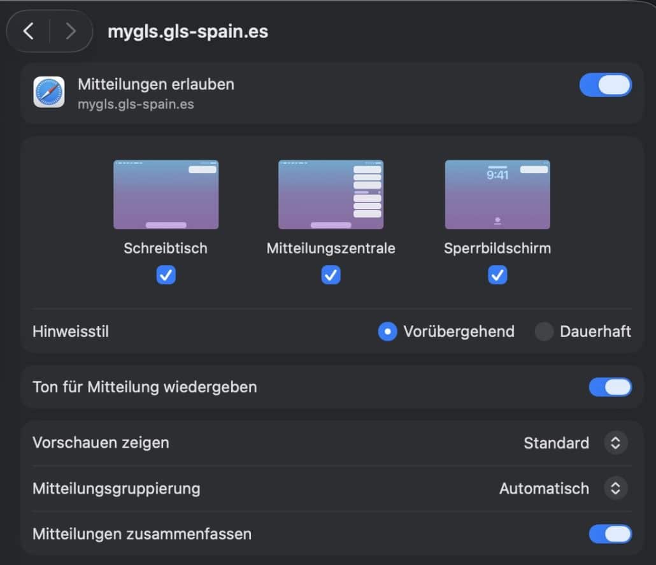Click the stepper chevrons next to Automatisch
656x565 pixels.
click(615, 489)
